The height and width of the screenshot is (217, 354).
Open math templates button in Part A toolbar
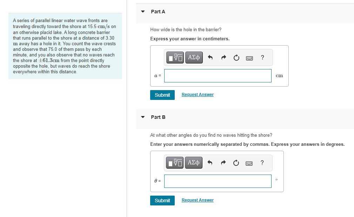[175, 57]
